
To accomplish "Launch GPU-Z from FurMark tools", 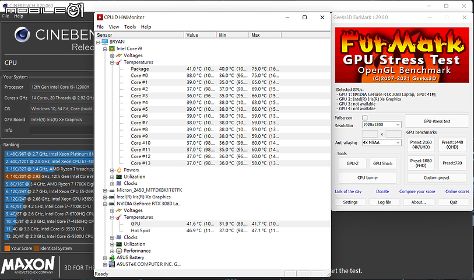I will 353,163.
